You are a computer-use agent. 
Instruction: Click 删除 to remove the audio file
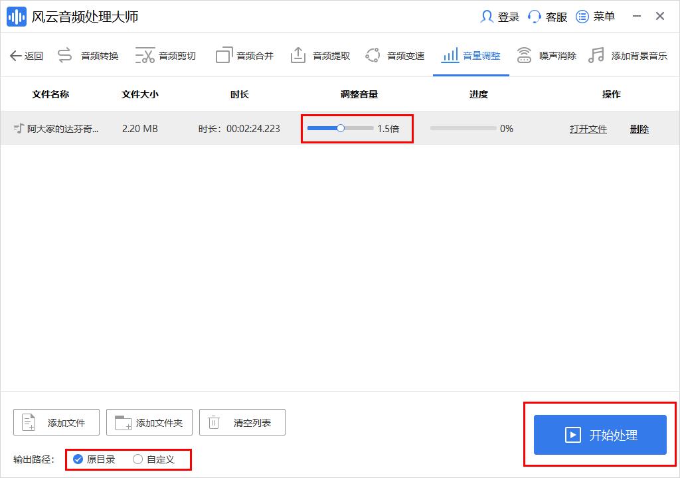click(x=638, y=129)
